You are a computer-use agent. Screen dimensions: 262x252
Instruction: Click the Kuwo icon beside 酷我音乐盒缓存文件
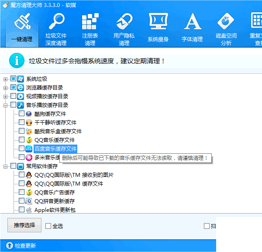point(29,131)
